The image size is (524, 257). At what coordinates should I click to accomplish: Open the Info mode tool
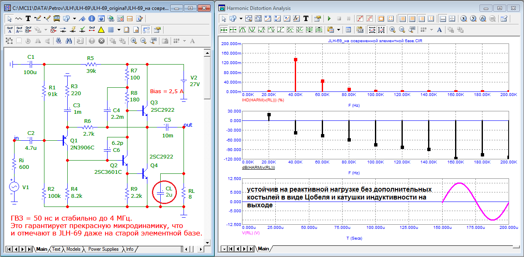[x=91, y=18]
